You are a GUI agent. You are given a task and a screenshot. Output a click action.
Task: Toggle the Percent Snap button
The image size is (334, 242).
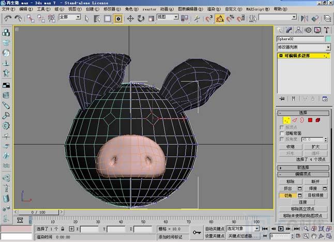click(230, 19)
